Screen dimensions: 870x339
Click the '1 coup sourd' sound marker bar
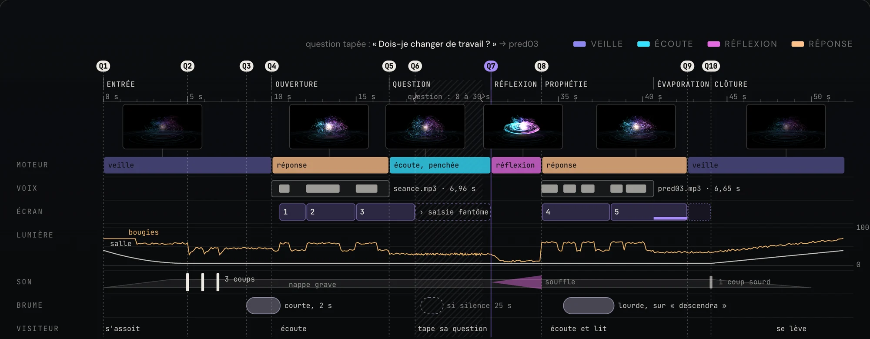[711, 282]
